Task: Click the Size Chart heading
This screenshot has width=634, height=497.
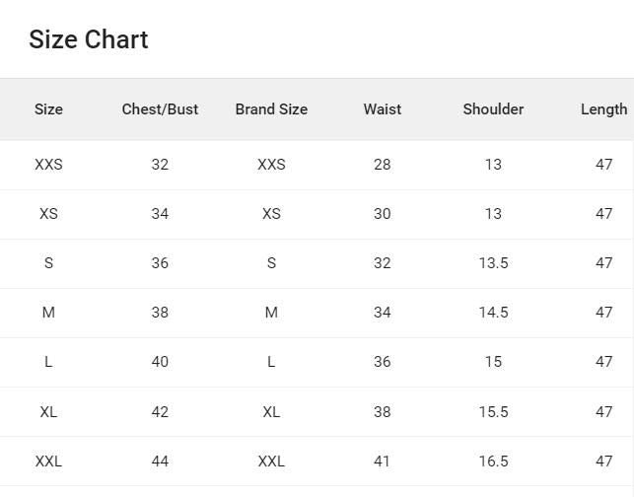Action: 89,39
